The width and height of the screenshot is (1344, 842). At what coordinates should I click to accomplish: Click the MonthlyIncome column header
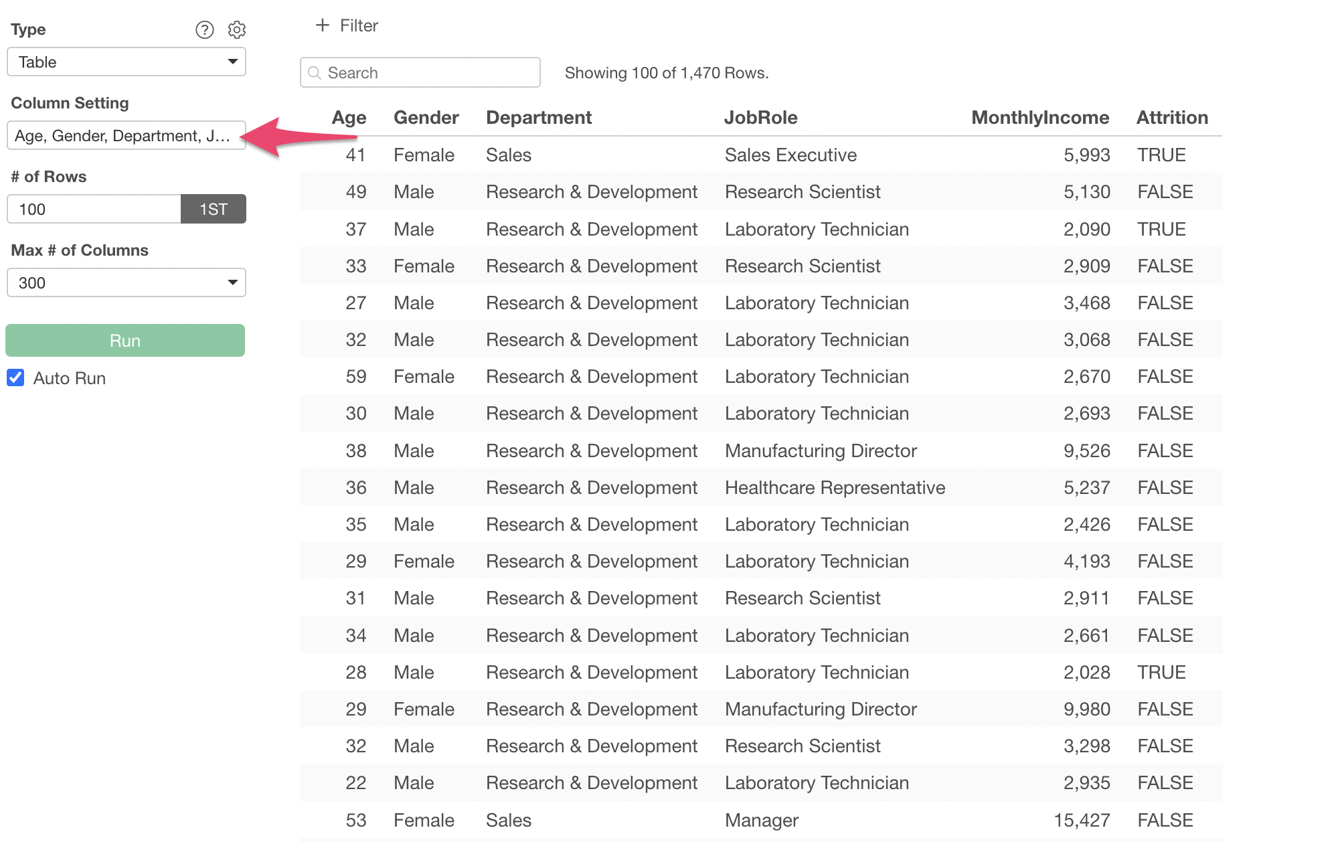tap(1039, 118)
